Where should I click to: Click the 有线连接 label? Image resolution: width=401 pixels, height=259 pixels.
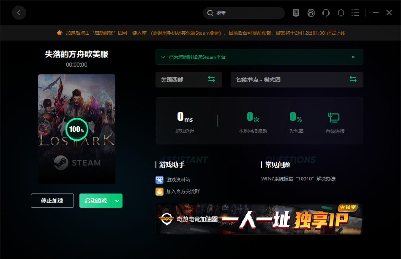click(x=335, y=131)
